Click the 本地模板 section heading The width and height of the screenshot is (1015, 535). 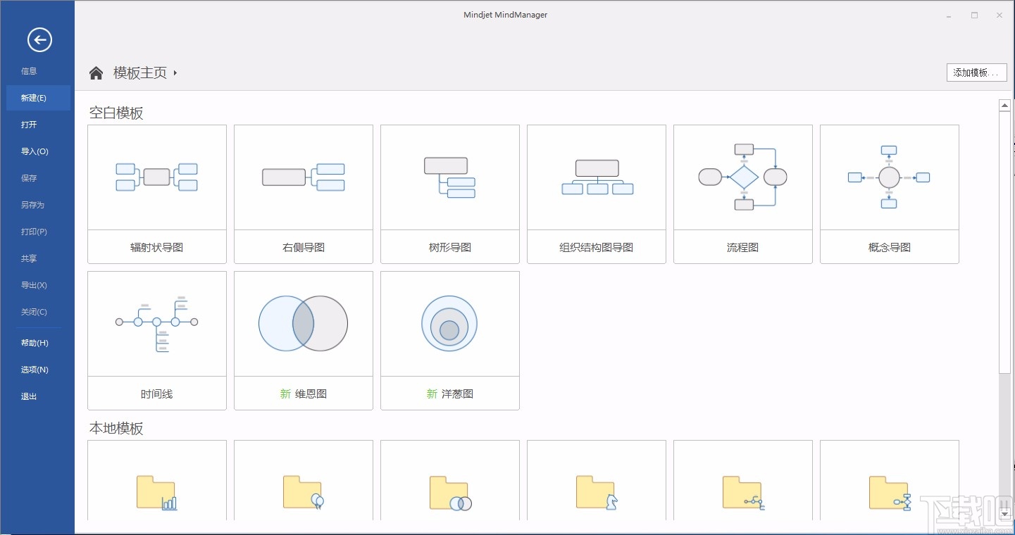point(116,428)
